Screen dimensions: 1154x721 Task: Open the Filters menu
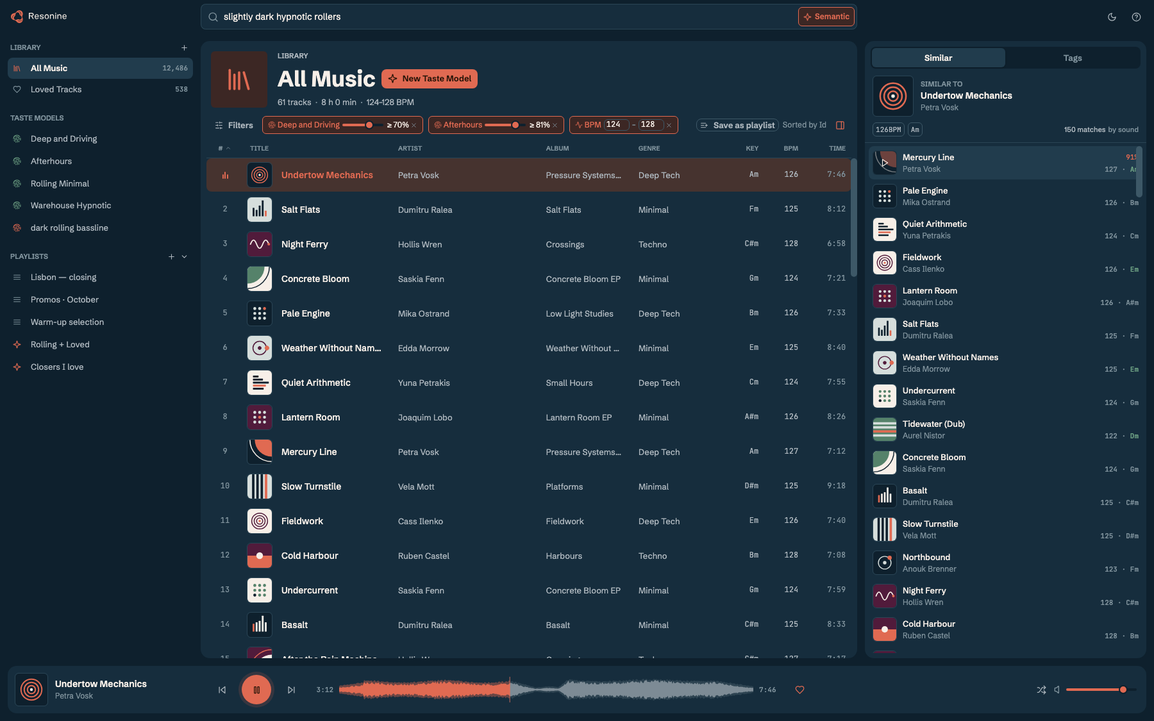pyautogui.click(x=234, y=126)
